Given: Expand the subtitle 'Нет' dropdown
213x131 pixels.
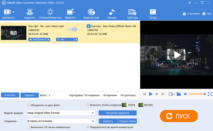Looking at the screenshot, I should pos(76,39).
